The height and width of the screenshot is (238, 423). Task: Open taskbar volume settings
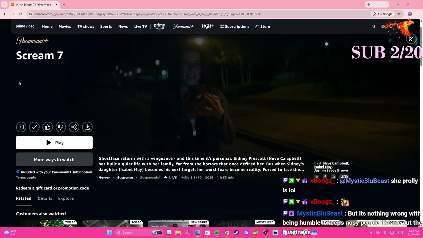[x=398, y=233]
